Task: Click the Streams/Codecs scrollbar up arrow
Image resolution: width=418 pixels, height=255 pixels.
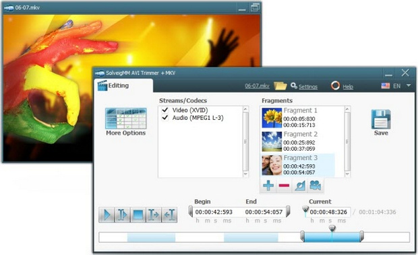Action: [x=245, y=109]
